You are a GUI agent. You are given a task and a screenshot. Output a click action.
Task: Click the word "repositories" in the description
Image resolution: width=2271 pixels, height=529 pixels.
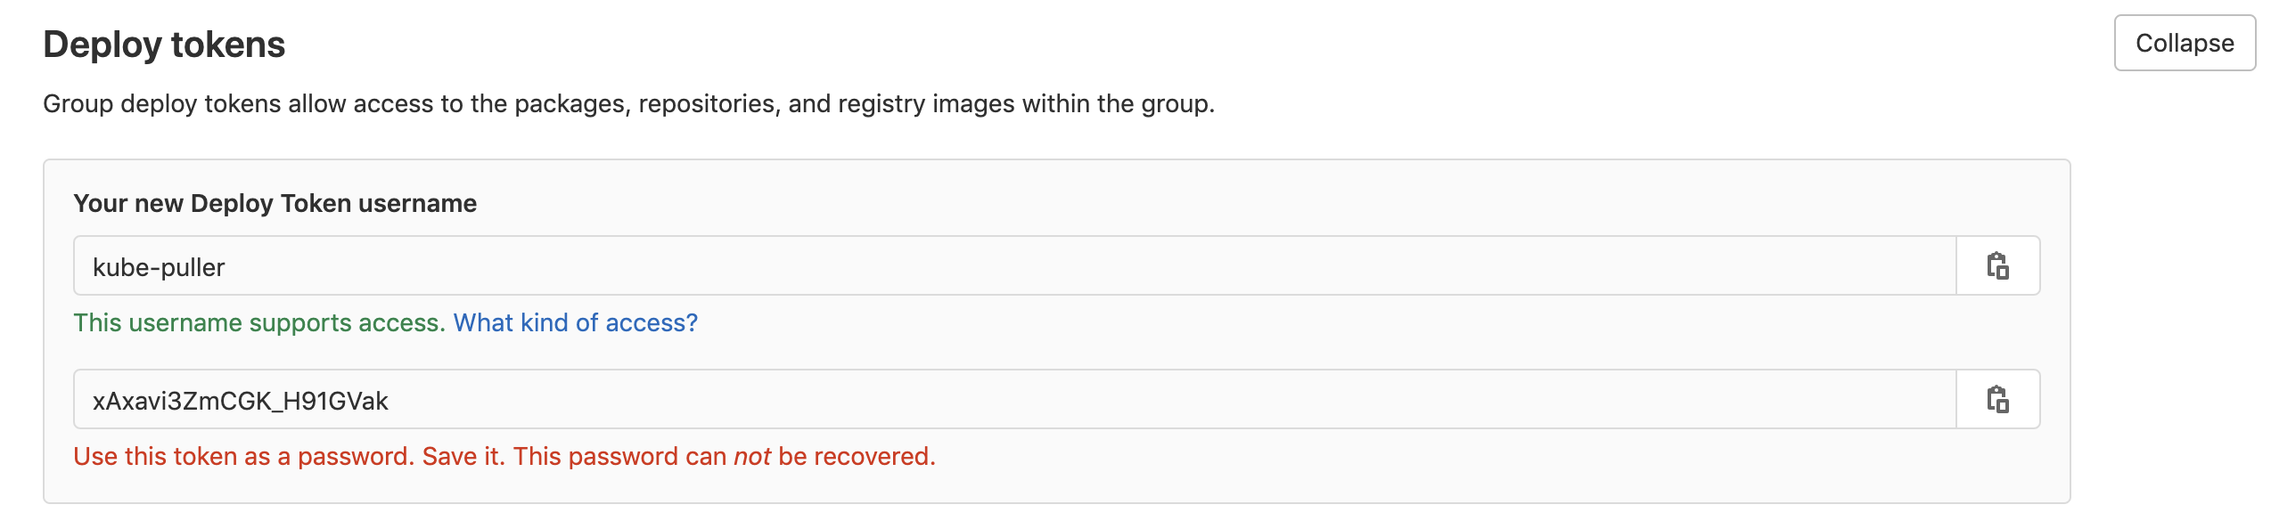(x=709, y=104)
